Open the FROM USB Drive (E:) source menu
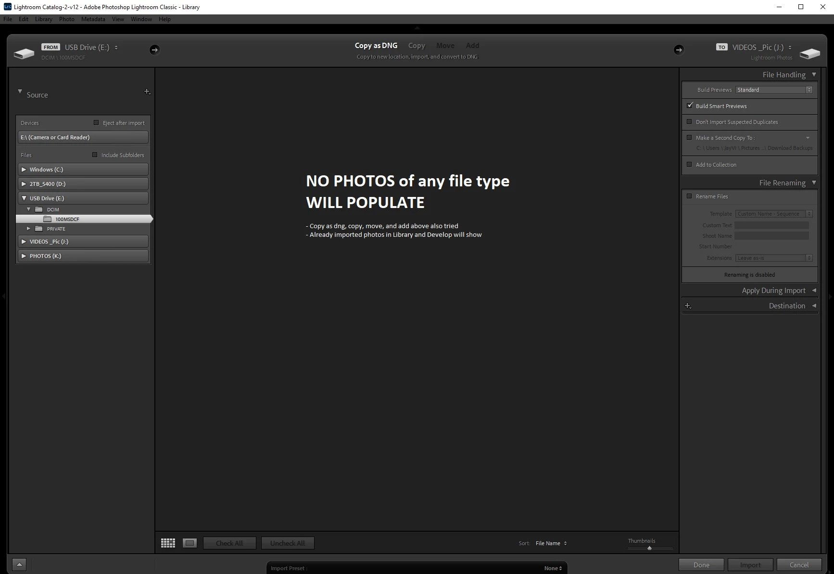Viewport: 834px width, 574px height. 91,47
